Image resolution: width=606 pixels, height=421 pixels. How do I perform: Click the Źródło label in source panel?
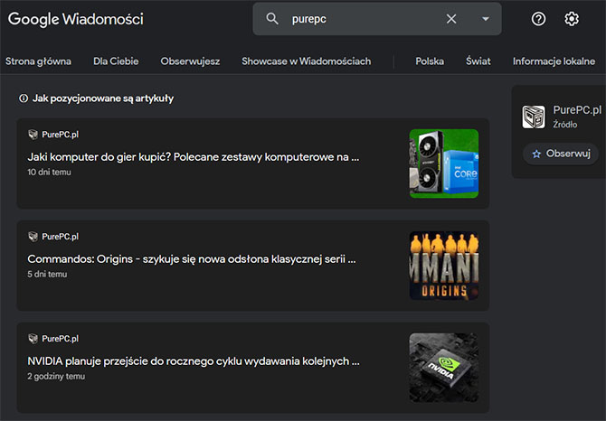click(565, 125)
